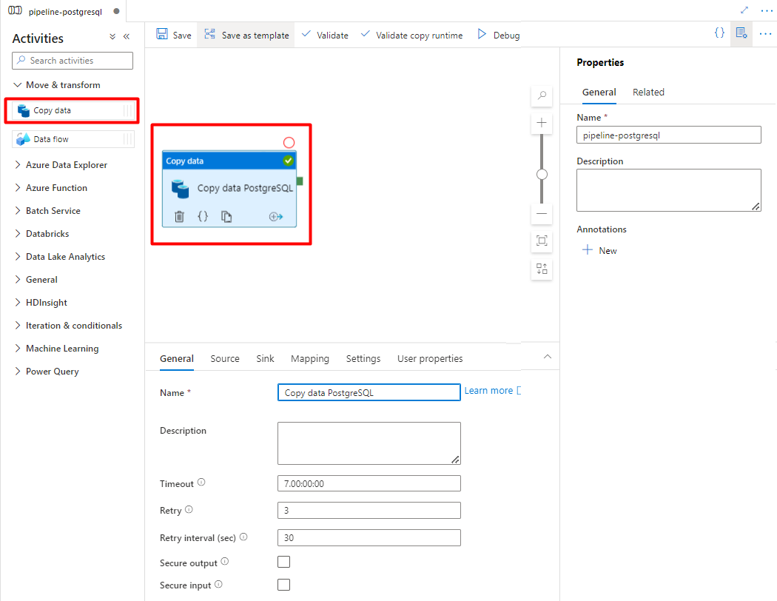Click the Search activities field
This screenshot has width=777, height=601.
[x=73, y=61]
